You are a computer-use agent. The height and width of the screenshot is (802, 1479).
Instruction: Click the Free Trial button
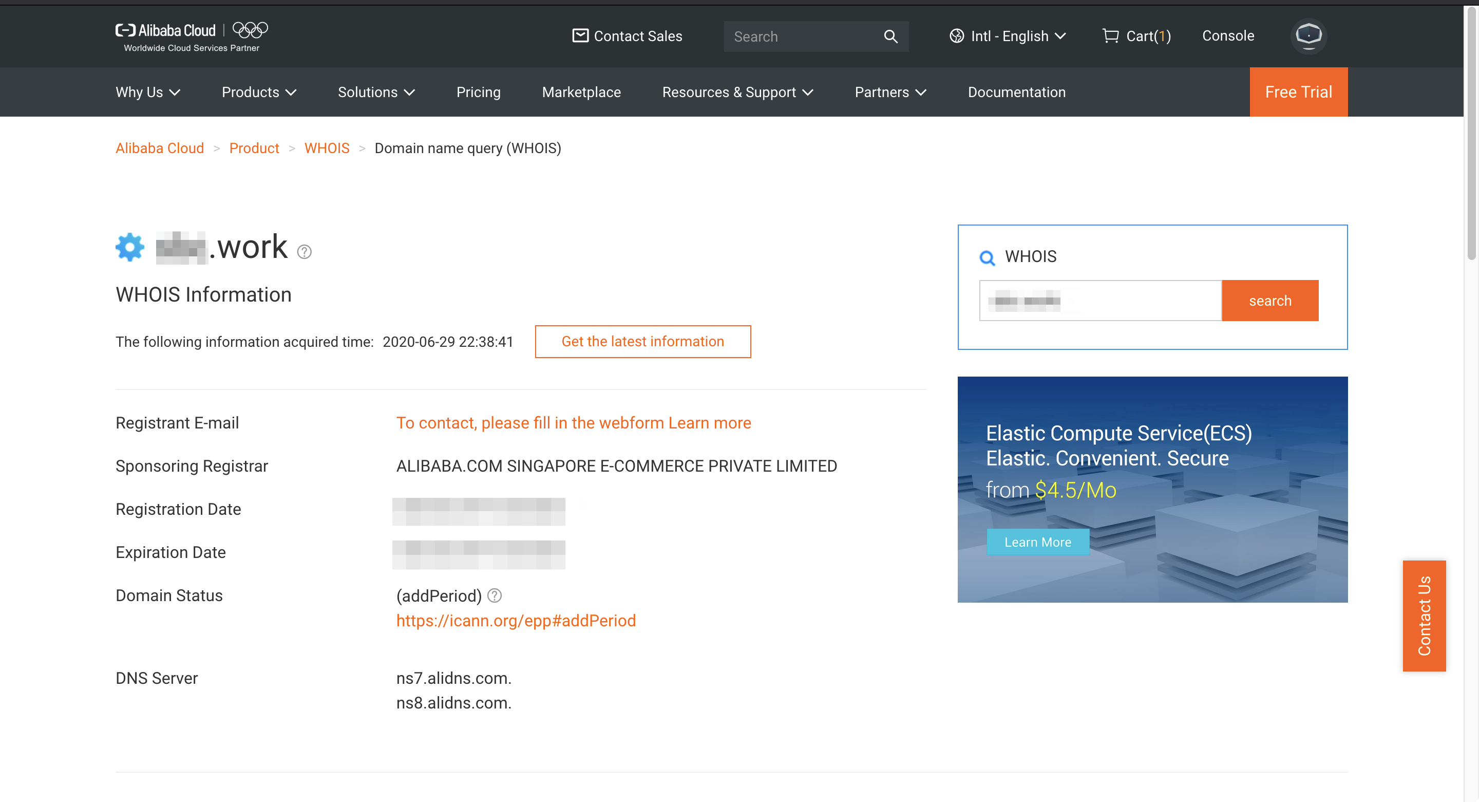[1298, 92]
